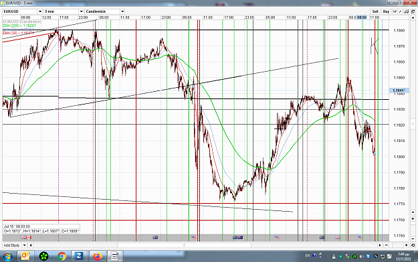Open Google Chrome from the taskbar

pyautogui.click(x=62, y=257)
